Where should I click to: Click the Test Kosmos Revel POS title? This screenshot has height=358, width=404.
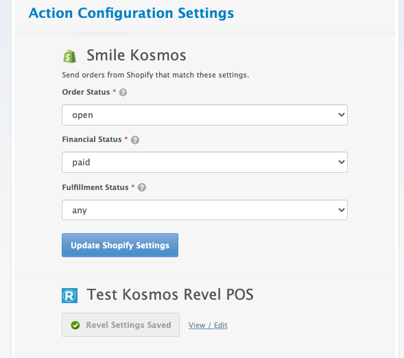[x=170, y=294]
